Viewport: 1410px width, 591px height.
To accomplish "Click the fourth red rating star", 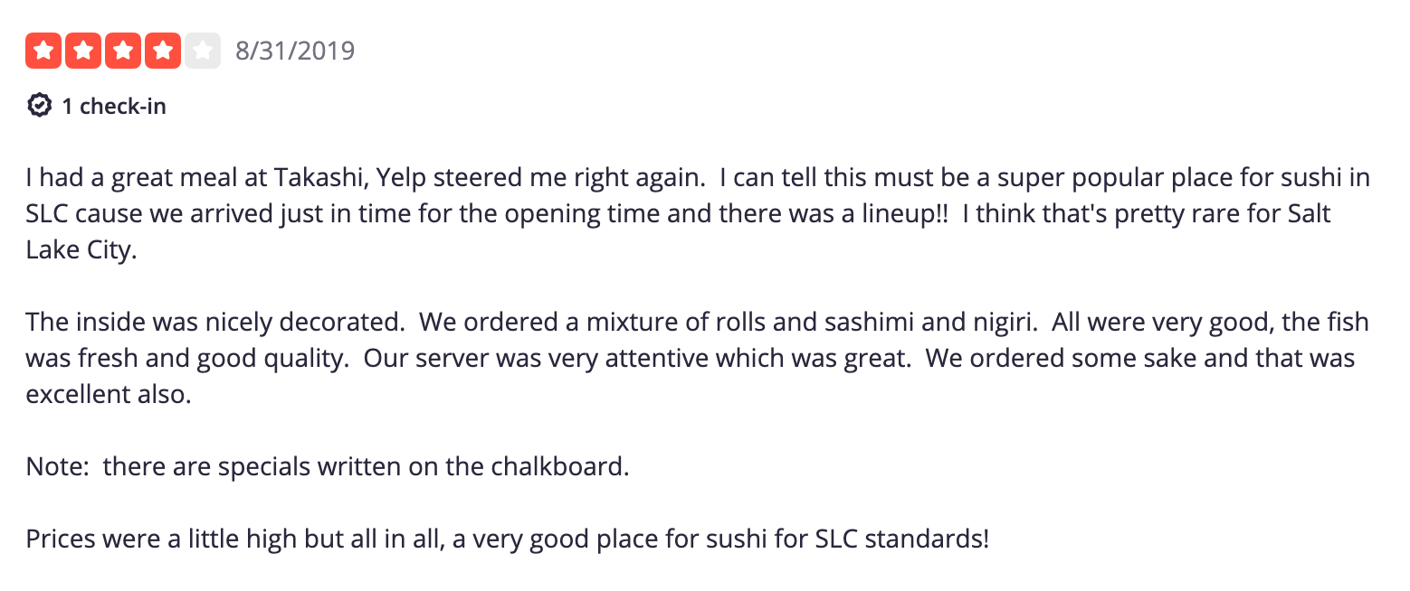I will click(x=163, y=51).
